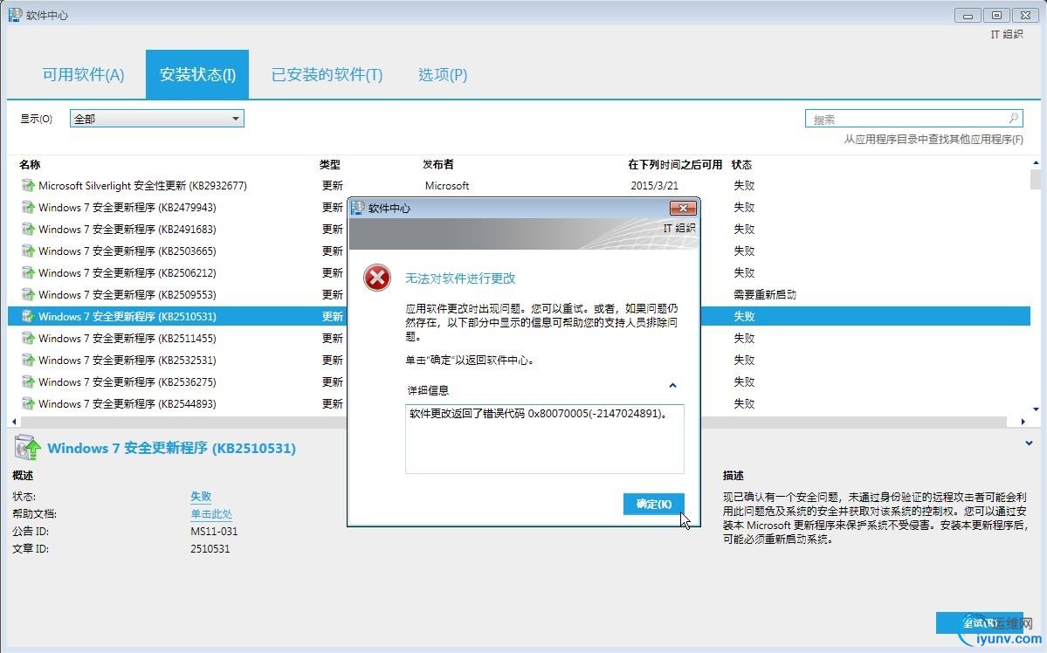
Task: Open the 已安装的软件(T) tab
Action: tap(327, 74)
